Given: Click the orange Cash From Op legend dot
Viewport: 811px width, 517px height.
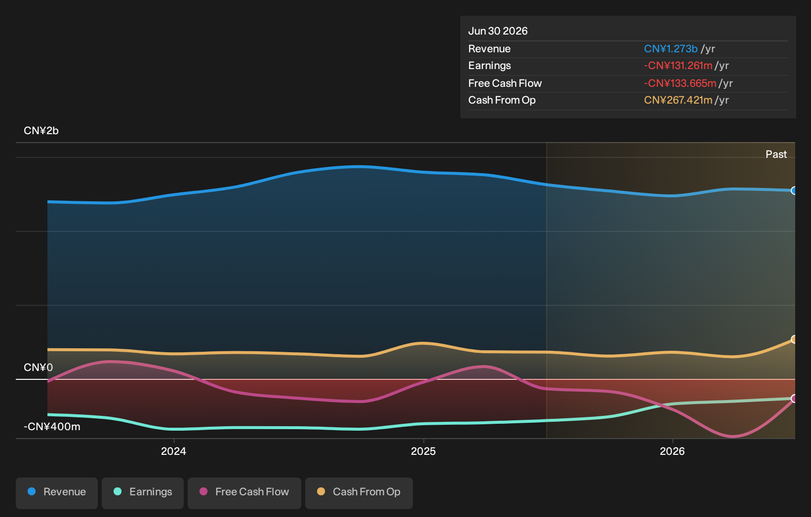Looking at the screenshot, I should coord(321,491).
